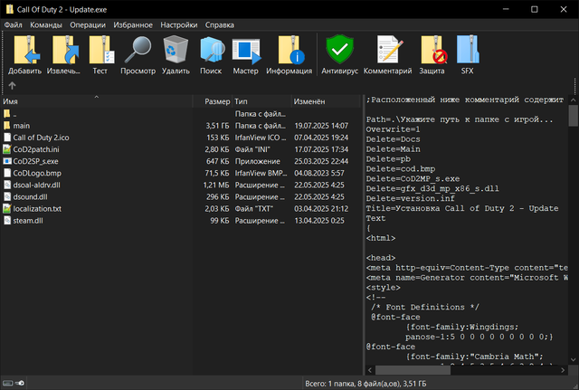The width and height of the screenshot is (579, 390).
Task: Click date 13.04.2025 0:25
Action: (x=319, y=221)
